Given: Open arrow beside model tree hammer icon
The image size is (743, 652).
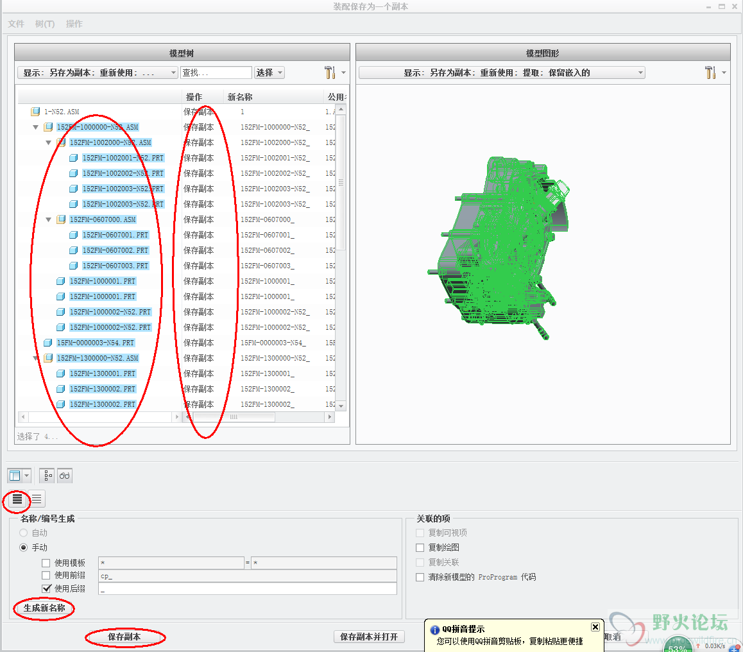Looking at the screenshot, I should click(x=343, y=73).
